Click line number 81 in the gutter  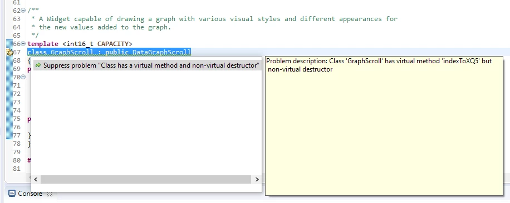tap(17, 169)
